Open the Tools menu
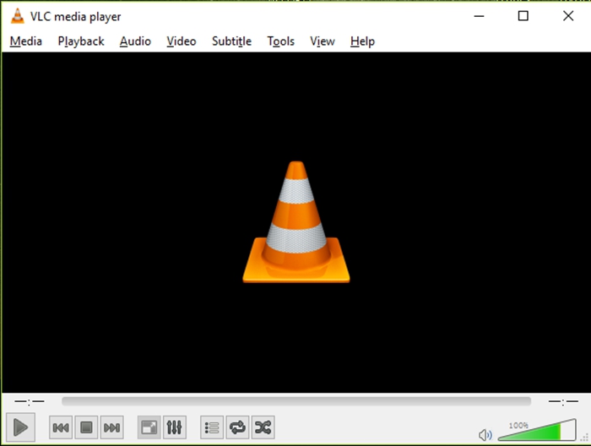Screen dimensions: 591x446 280,41
